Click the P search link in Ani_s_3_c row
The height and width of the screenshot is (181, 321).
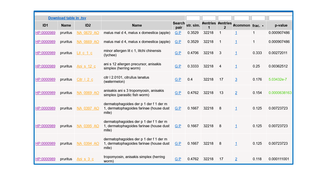(x=180, y=159)
